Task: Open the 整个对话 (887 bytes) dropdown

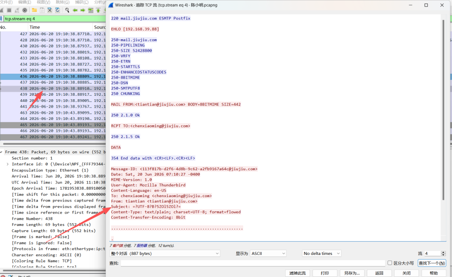Action: [165, 253]
